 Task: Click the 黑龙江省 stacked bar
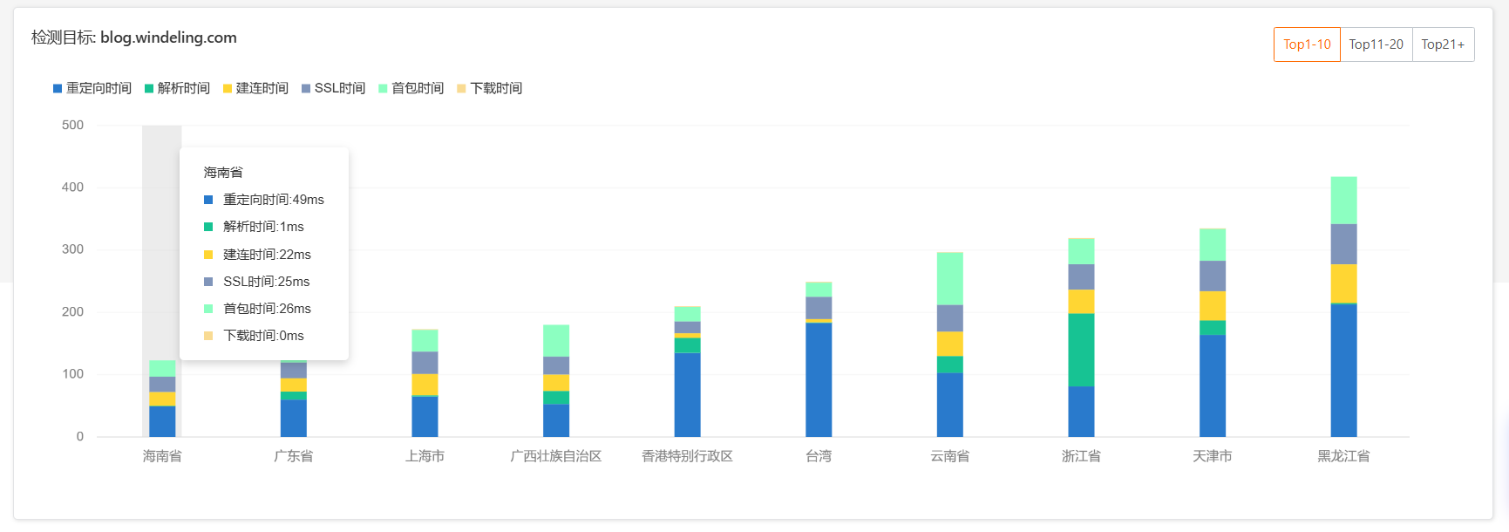(x=1343, y=307)
